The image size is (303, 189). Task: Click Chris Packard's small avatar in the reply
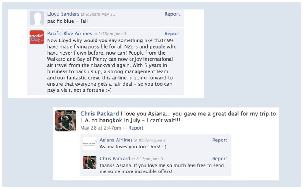[x=90, y=162]
